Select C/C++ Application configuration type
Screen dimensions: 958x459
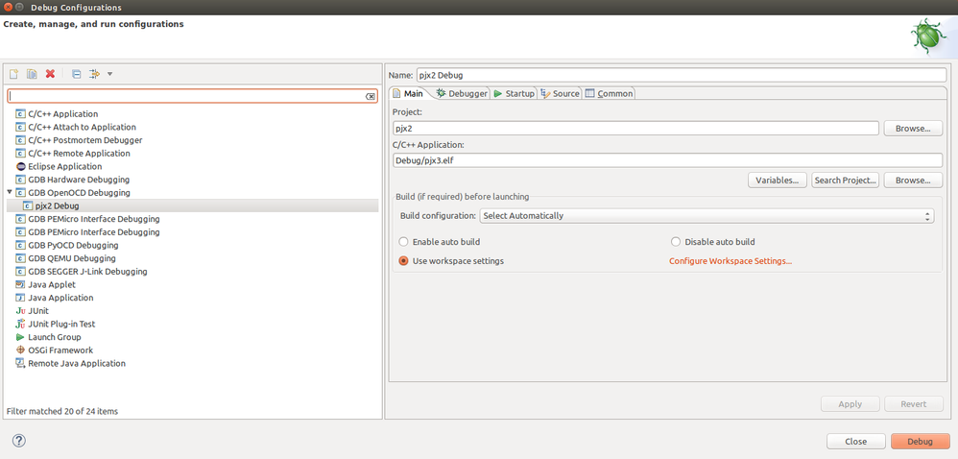[63, 113]
